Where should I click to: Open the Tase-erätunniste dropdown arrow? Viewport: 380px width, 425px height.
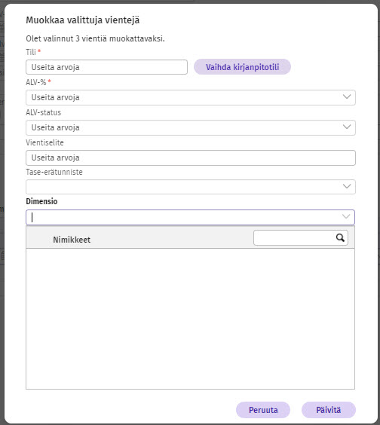347,186
